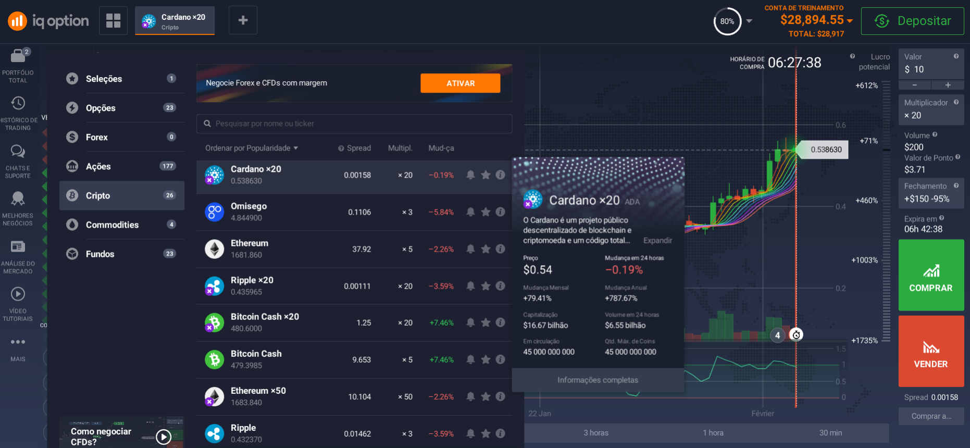Open Multiplicador × 20 selector
Image resolution: width=970 pixels, height=448 pixels.
tap(931, 109)
